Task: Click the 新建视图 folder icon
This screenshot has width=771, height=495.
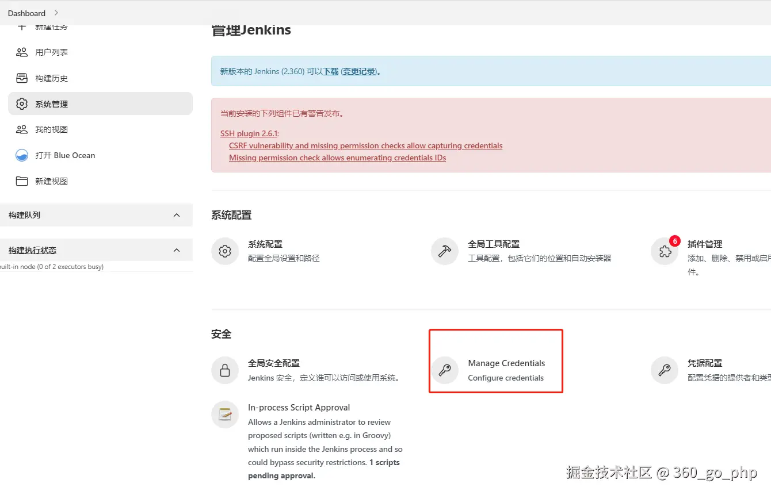Action: 22,181
